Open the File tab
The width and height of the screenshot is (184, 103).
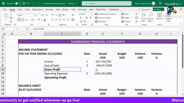click(5, 9)
